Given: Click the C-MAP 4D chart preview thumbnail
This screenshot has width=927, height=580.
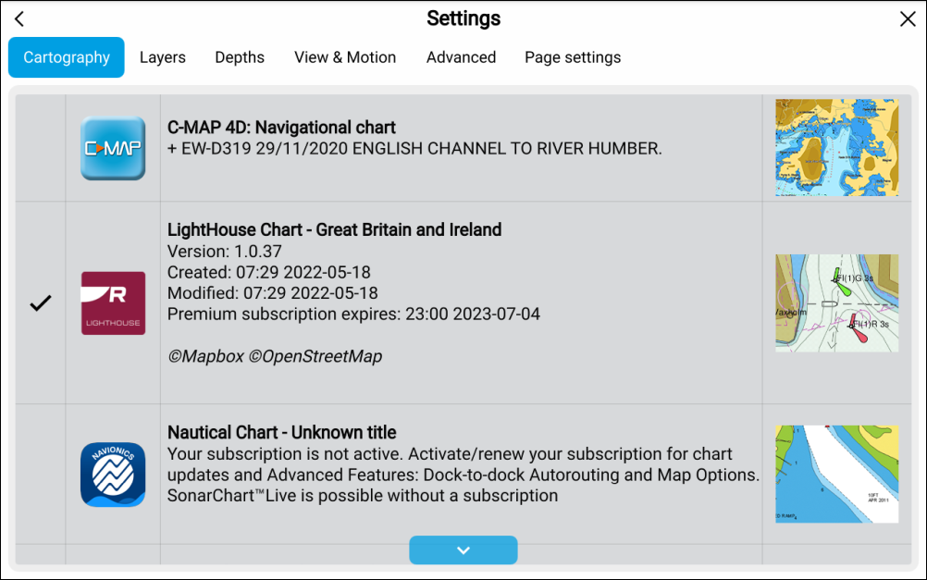Looking at the screenshot, I should click(836, 148).
